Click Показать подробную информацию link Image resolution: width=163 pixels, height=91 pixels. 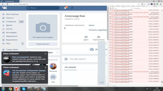tap(98, 30)
